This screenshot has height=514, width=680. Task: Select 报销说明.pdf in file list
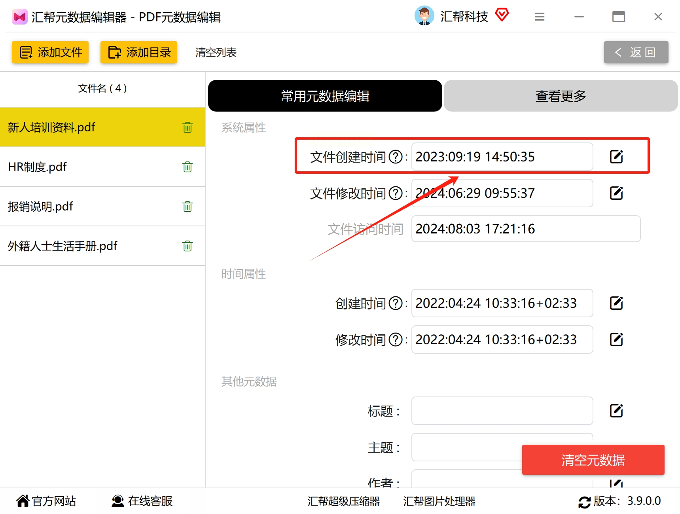click(x=102, y=207)
